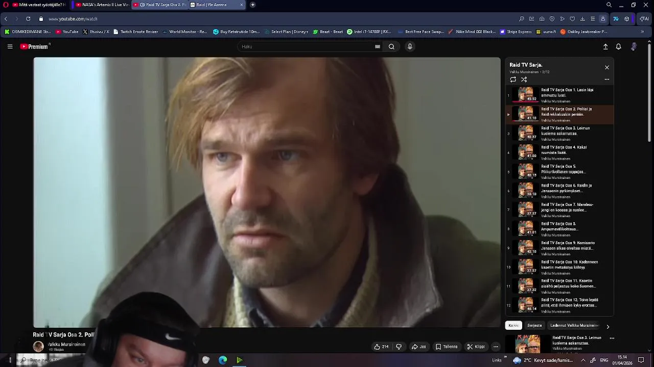Select Raid TV Sarja Osa 6 playlist item
Viewport: 654px width, 367px height.
tap(559, 191)
